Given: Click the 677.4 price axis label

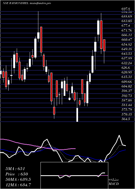Looking at the screenshot, I should 126,26.
